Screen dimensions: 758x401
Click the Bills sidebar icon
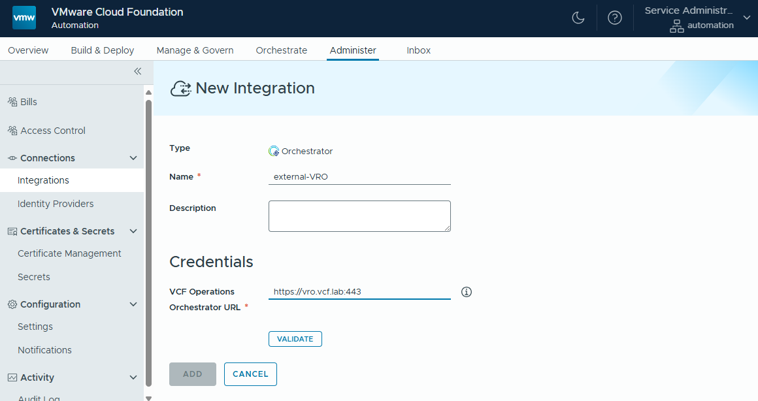12,102
